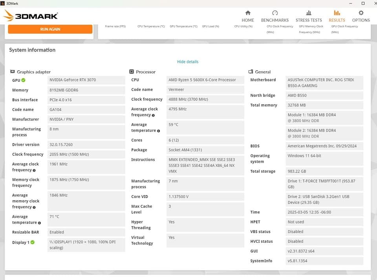Click bus interface value PCIe 4.0 x16
This screenshot has height=280, width=377.
coord(86,99)
